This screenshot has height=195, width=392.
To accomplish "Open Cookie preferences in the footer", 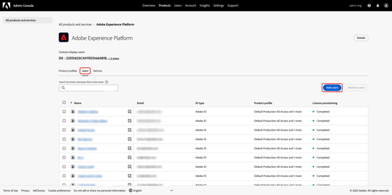I will point(59,190).
